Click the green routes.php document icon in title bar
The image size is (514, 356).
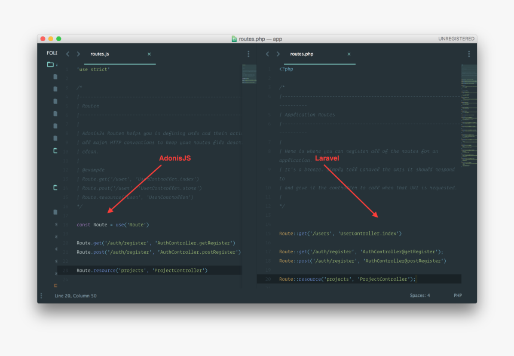[233, 38]
